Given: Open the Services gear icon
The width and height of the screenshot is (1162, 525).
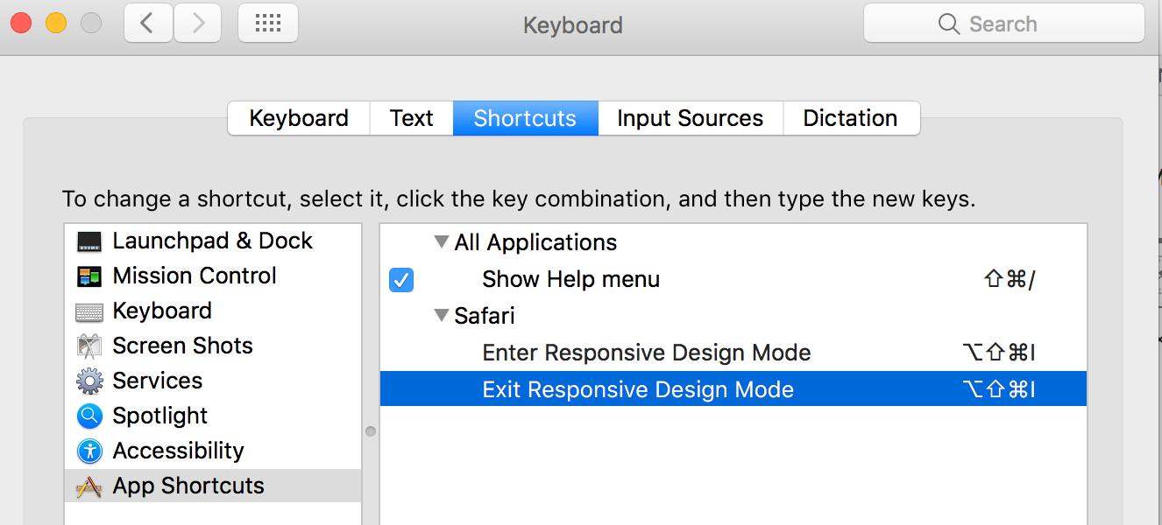Looking at the screenshot, I should click(89, 381).
